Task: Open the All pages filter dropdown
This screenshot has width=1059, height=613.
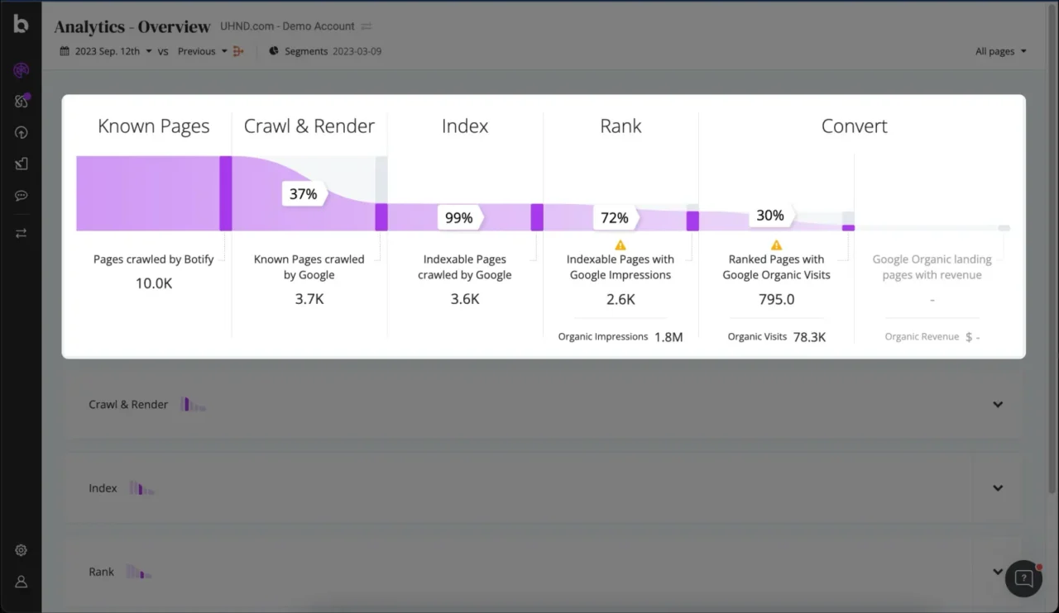Action: (1001, 51)
